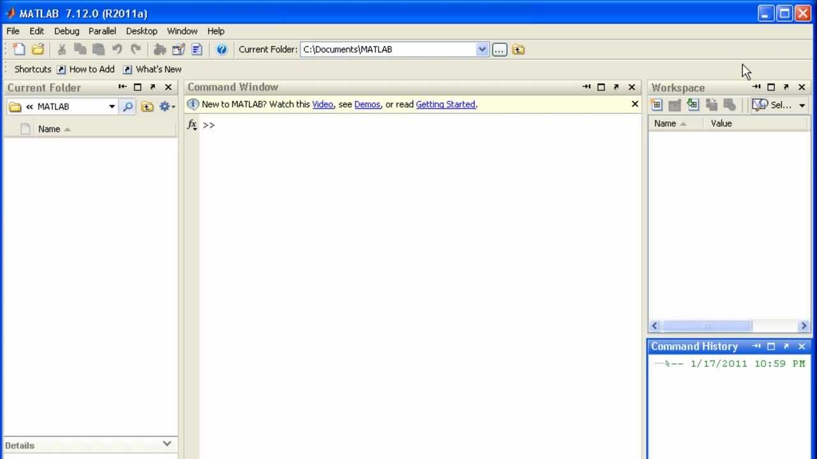
Task: Minimize the Current Folder panel
Action: point(123,87)
